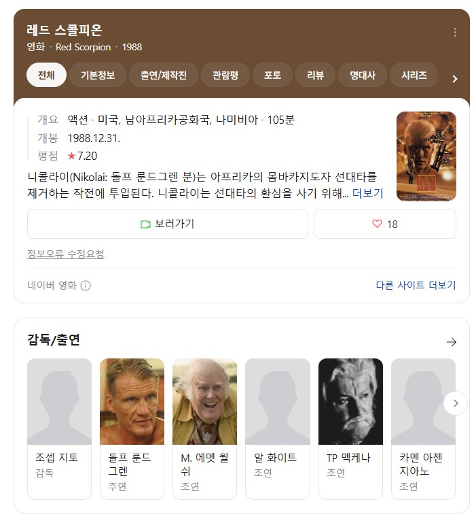476x523 pixels.
Task: Open the Red Scorpion movie poster
Action: coord(426,156)
